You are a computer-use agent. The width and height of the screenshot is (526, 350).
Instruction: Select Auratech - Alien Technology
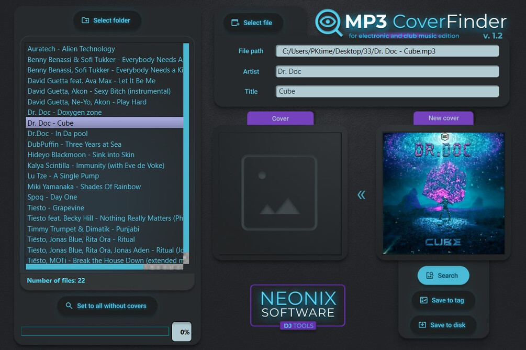coord(104,49)
